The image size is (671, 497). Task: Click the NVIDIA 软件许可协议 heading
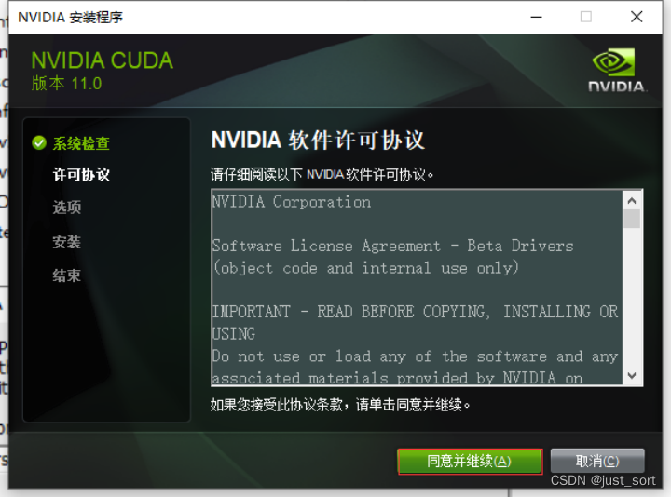click(x=318, y=140)
